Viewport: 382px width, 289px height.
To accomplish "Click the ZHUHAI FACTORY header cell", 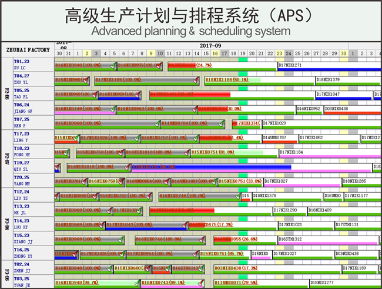I will pyautogui.click(x=28, y=51).
